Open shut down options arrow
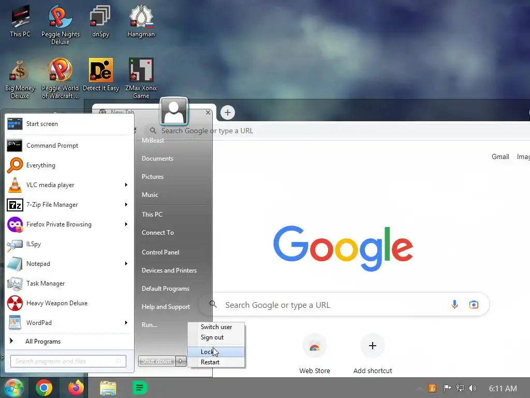Viewport: 530px width, 398px height. (181, 361)
